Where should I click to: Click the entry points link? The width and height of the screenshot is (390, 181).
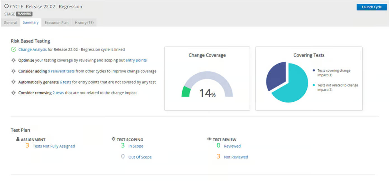136,60
